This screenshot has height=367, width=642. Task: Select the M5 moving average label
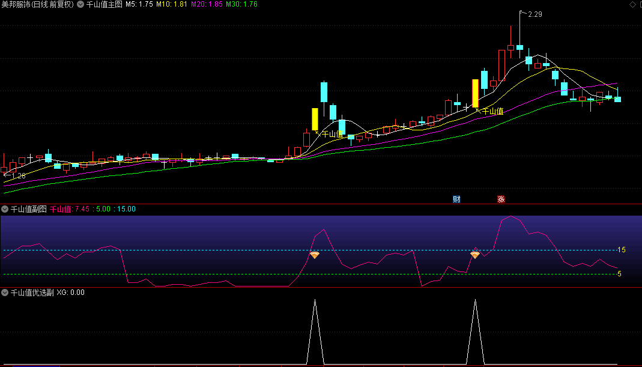(x=139, y=4)
